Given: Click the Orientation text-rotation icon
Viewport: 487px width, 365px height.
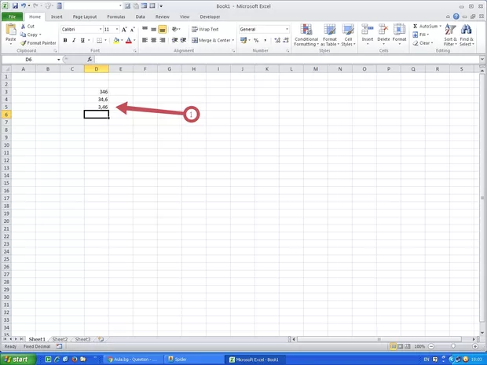Looking at the screenshot, I should (x=175, y=29).
